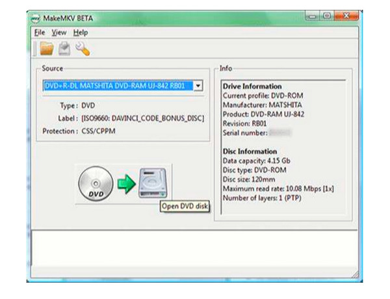Viewport: 390px width, 299px height.
Task: Click Product: DVD-RAM UJ-842 line
Action: pos(263,114)
